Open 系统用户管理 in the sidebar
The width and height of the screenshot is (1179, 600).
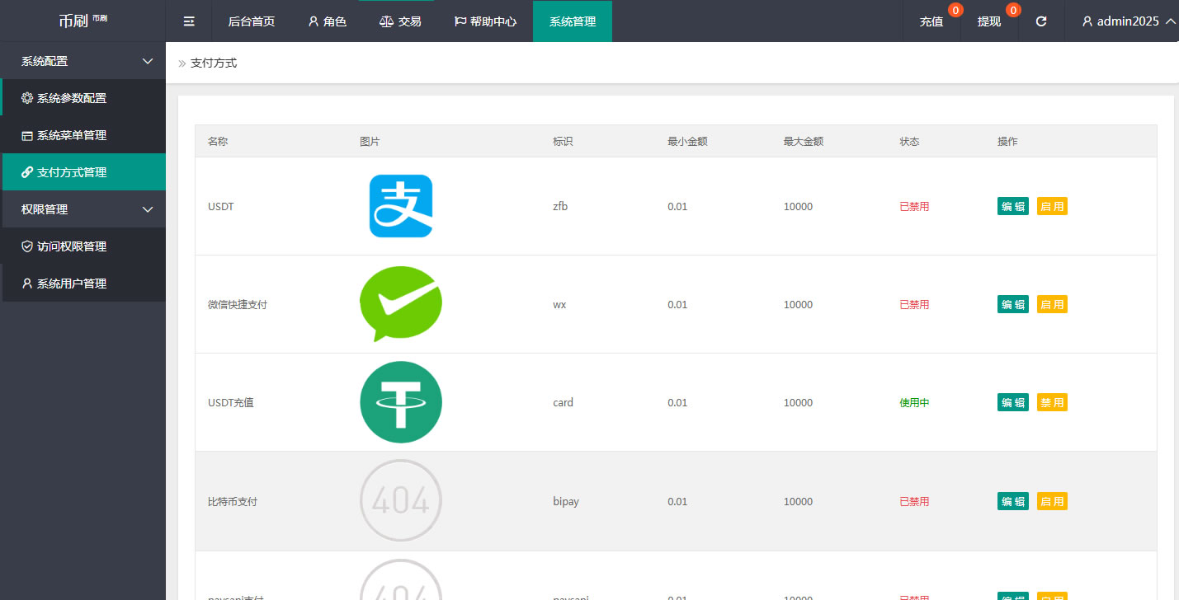[x=72, y=284]
